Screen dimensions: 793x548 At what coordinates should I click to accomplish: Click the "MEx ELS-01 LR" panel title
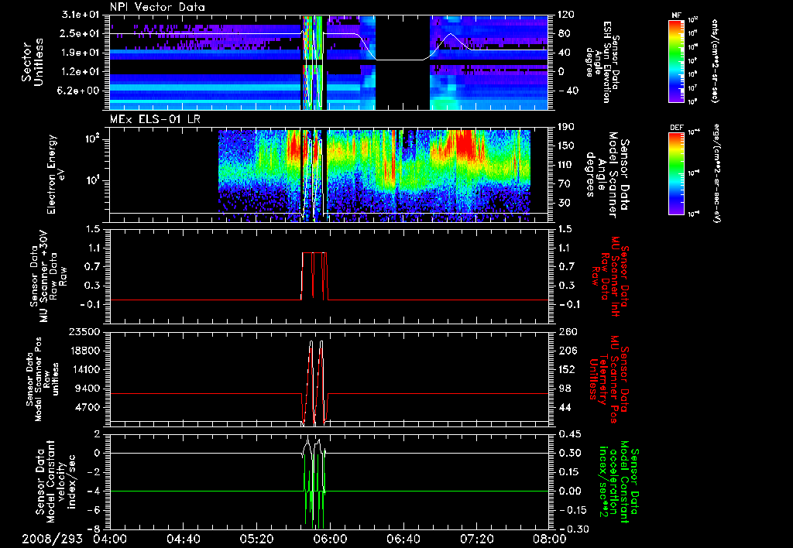(153, 120)
